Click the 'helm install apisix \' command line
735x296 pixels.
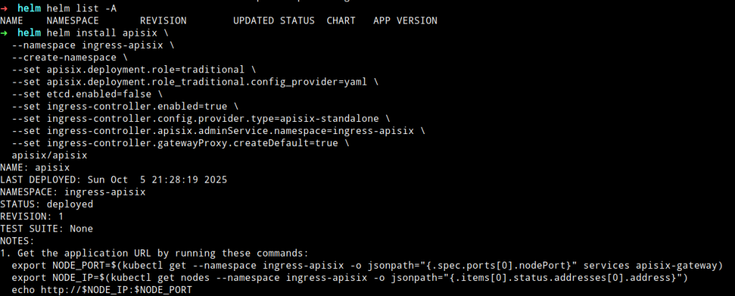pos(108,33)
